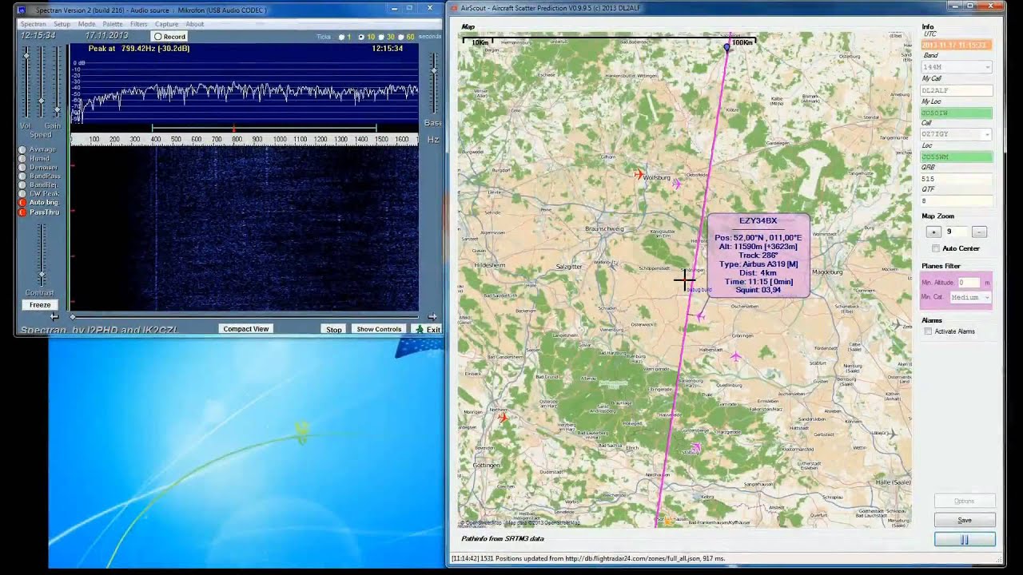Click the orange plane icon at map bottom
1023x575 pixels.
[668, 521]
